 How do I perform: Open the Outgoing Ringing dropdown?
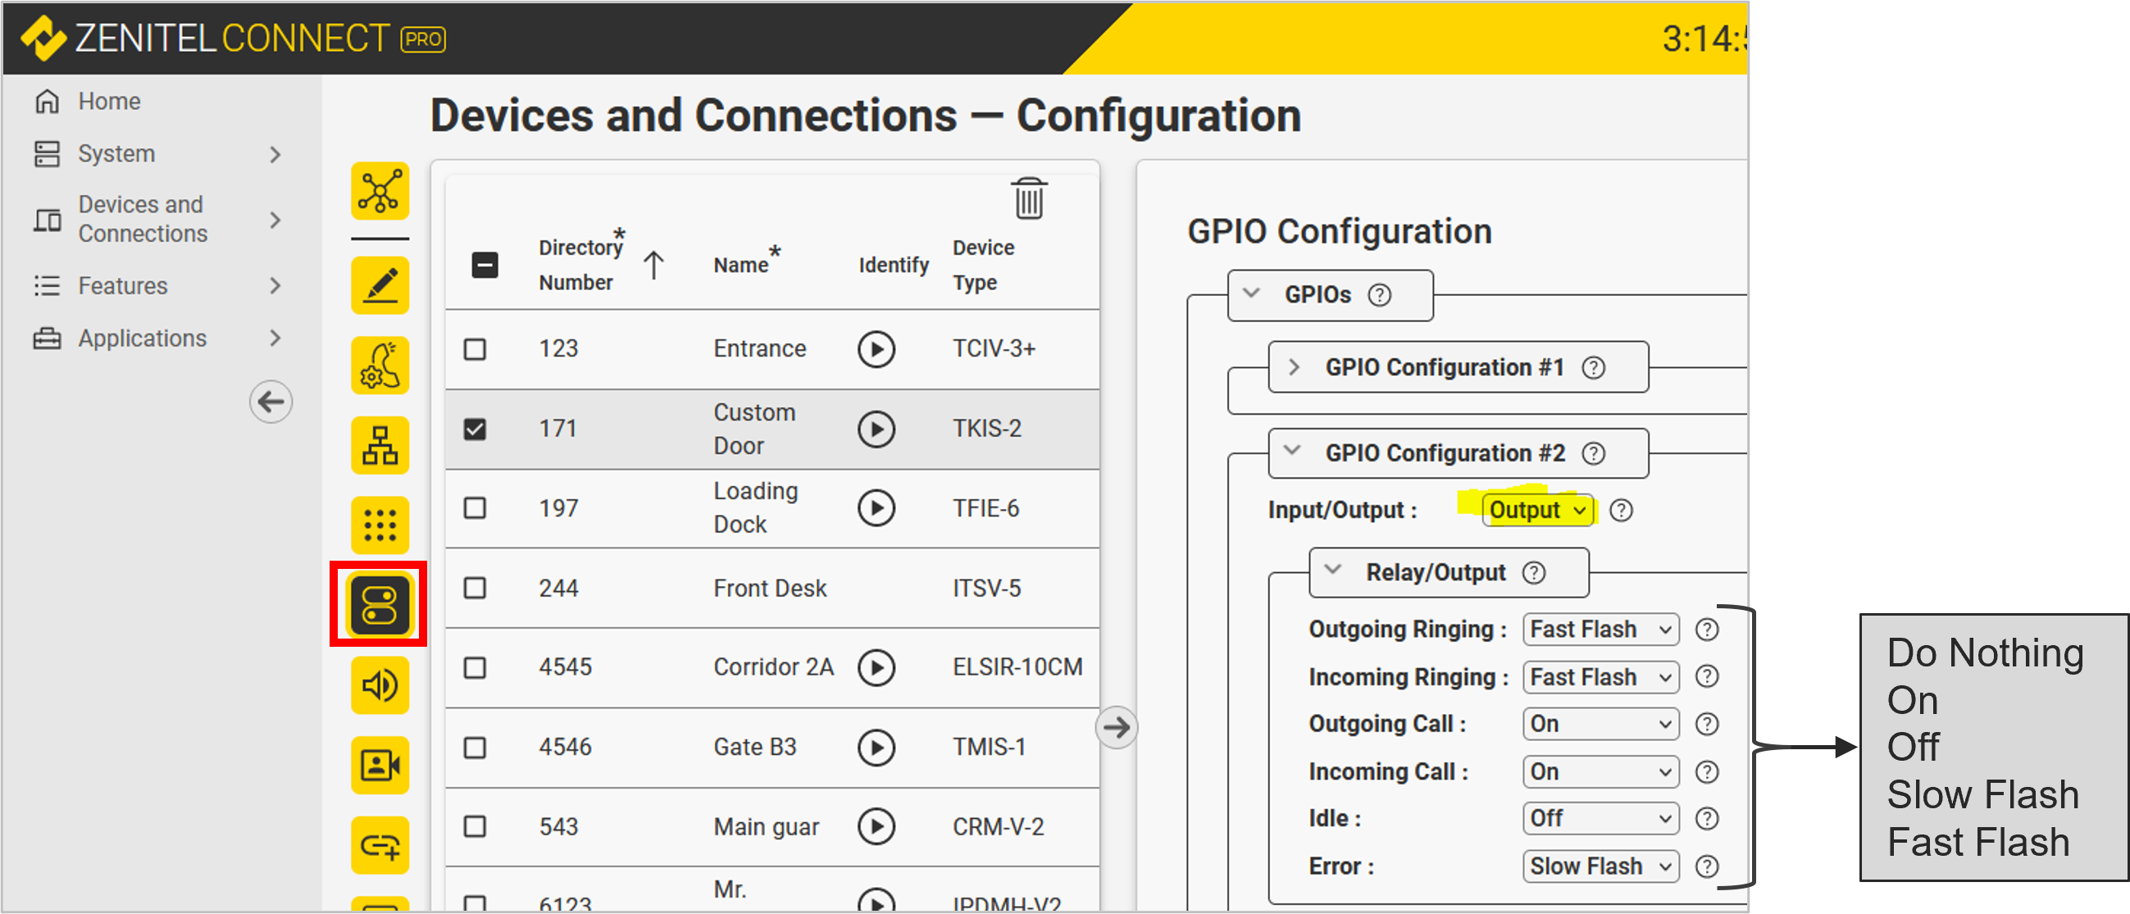coord(1600,630)
